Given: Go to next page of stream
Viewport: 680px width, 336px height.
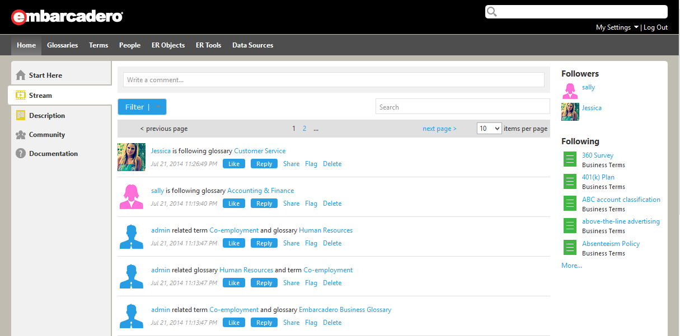Looking at the screenshot, I should click(439, 129).
